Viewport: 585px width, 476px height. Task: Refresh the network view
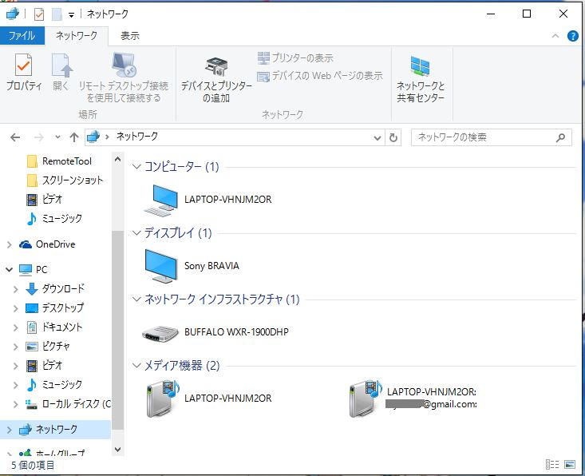coord(393,137)
